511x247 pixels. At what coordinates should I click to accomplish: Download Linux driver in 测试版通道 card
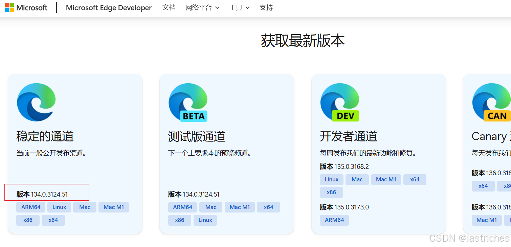(x=205, y=220)
